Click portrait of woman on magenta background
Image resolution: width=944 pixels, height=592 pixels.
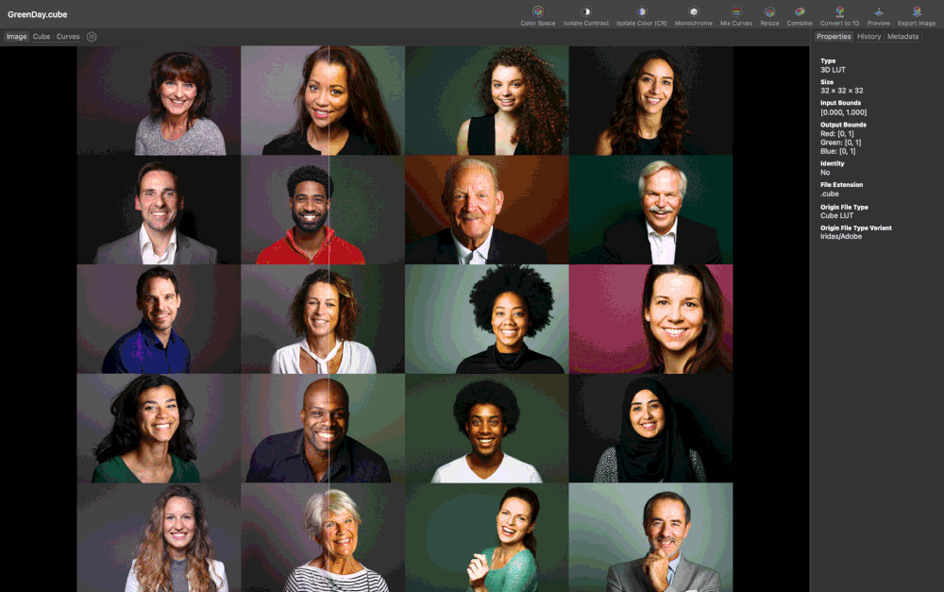[650, 319]
